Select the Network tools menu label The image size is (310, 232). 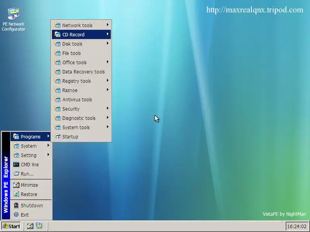77,25
